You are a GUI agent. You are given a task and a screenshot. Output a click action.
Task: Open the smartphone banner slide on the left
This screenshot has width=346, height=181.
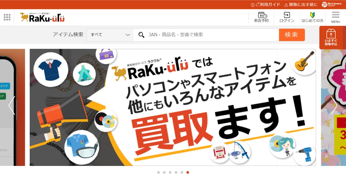tap(12, 107)
